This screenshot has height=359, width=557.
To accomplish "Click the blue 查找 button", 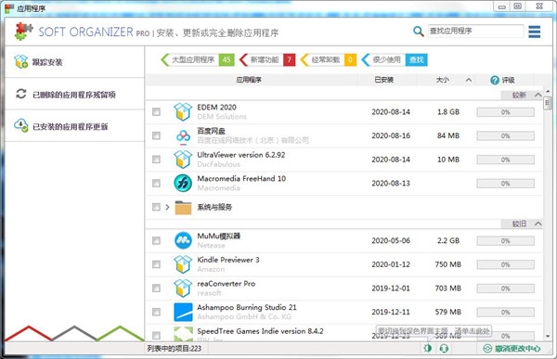I will (416, 59).
